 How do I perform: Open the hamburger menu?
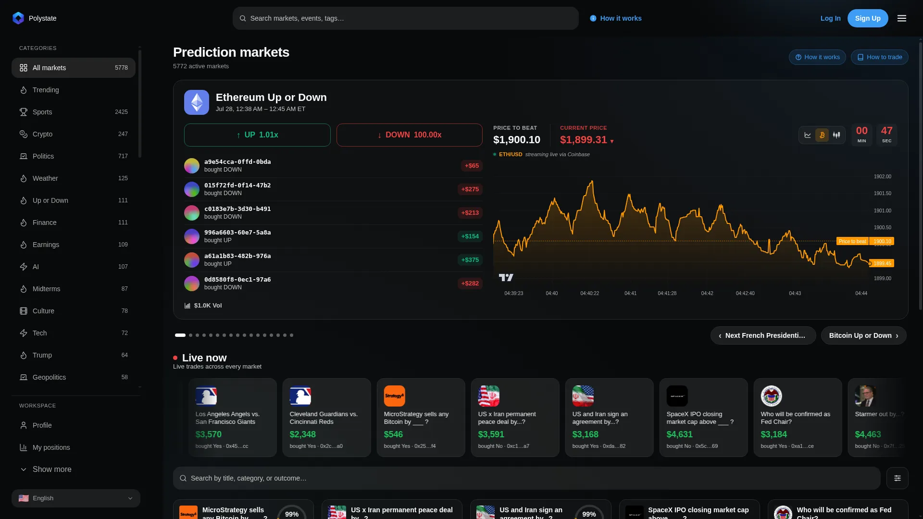(902, 18)
